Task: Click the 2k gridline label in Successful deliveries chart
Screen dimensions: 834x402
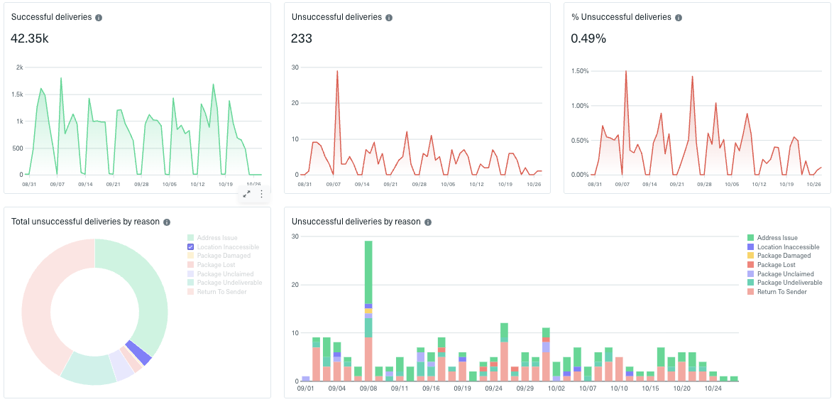Action: tap(20, 67)
